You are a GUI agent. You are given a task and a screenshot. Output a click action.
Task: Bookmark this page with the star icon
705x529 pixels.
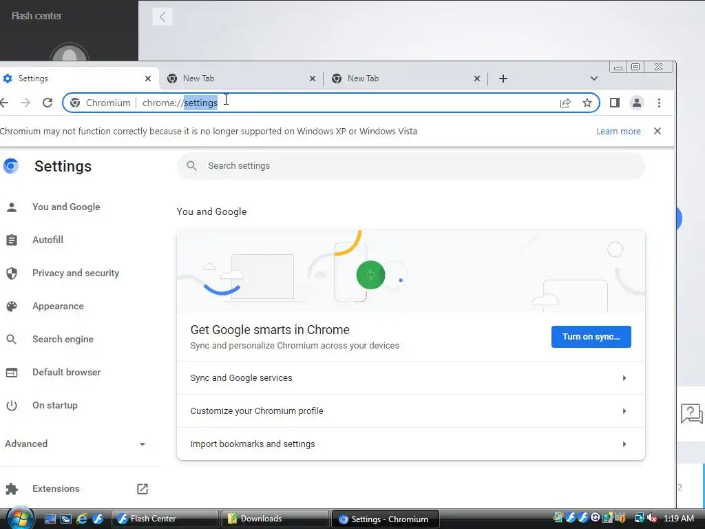click(x=587, y=103)
